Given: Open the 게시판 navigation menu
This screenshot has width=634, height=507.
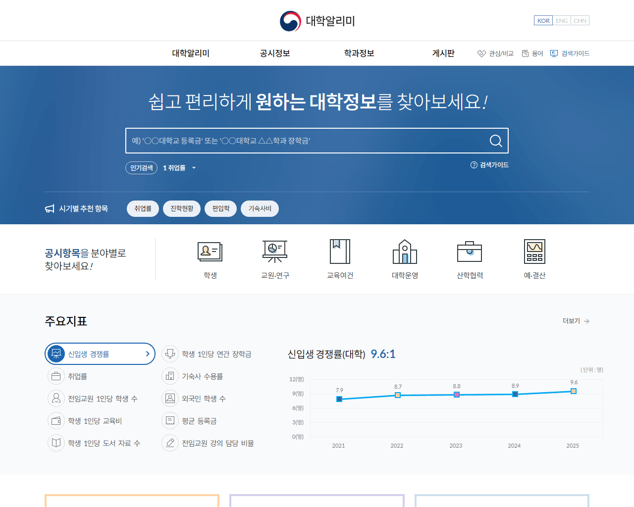Looking at the screenshot, I should [443, 53].
